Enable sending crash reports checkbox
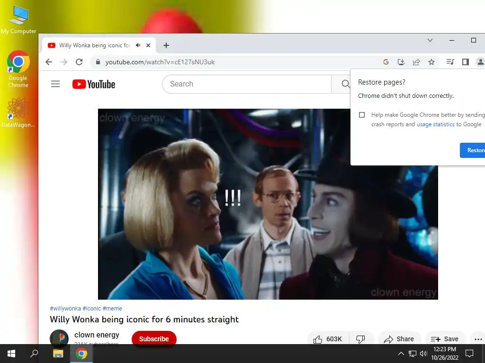Viewport: 485px width, 363px height. [x=362, y=115]
